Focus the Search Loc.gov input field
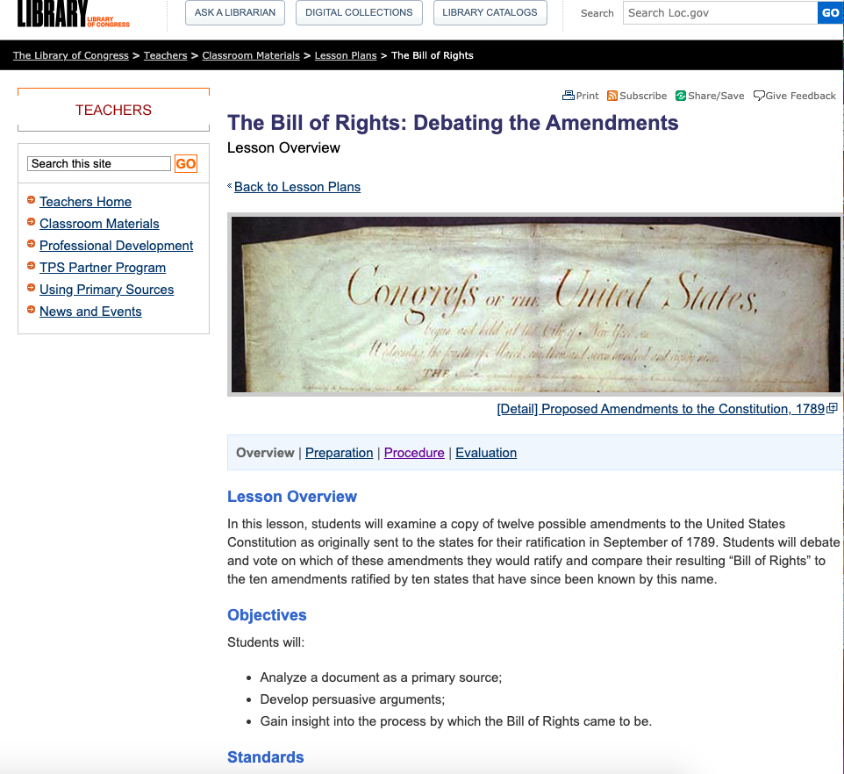Viewport: 844px width, 774px height. click(x=719, y=13)
